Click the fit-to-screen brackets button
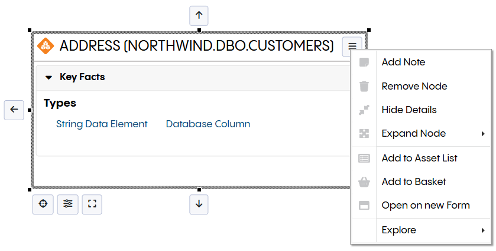This screenshot has height=251, width=496. click(x=92, y=204)
